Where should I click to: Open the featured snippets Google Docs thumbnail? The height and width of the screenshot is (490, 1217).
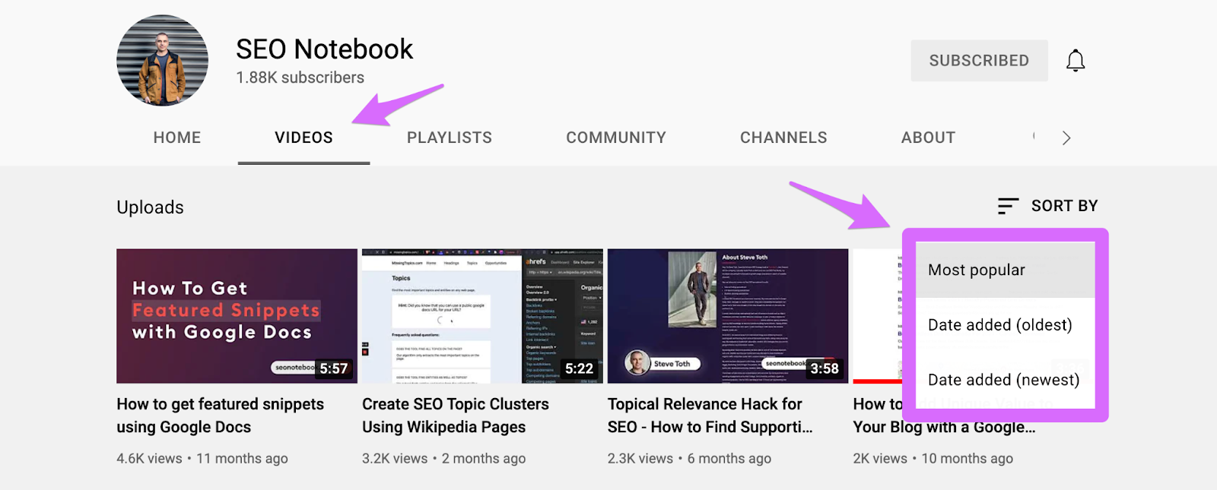coord(237,316)
